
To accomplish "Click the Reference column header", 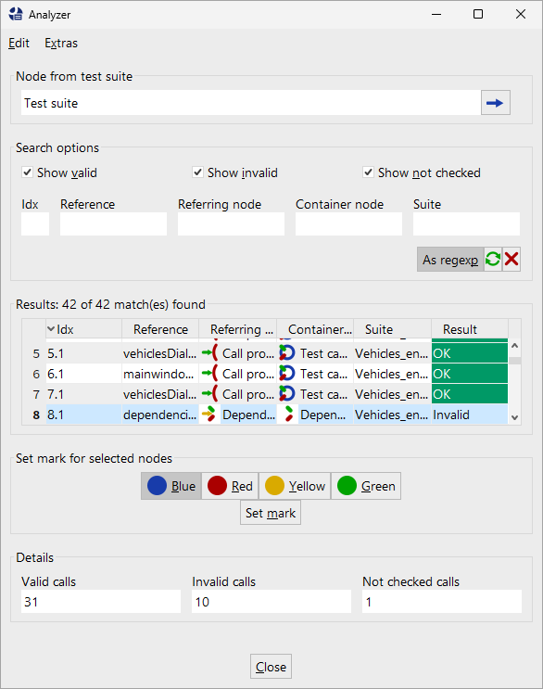I will pyautogui.click(x=160, y=329).
